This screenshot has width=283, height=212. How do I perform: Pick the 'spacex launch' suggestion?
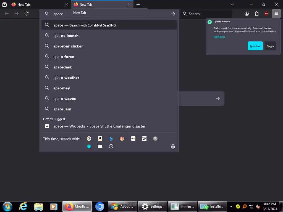coord(109,36)
